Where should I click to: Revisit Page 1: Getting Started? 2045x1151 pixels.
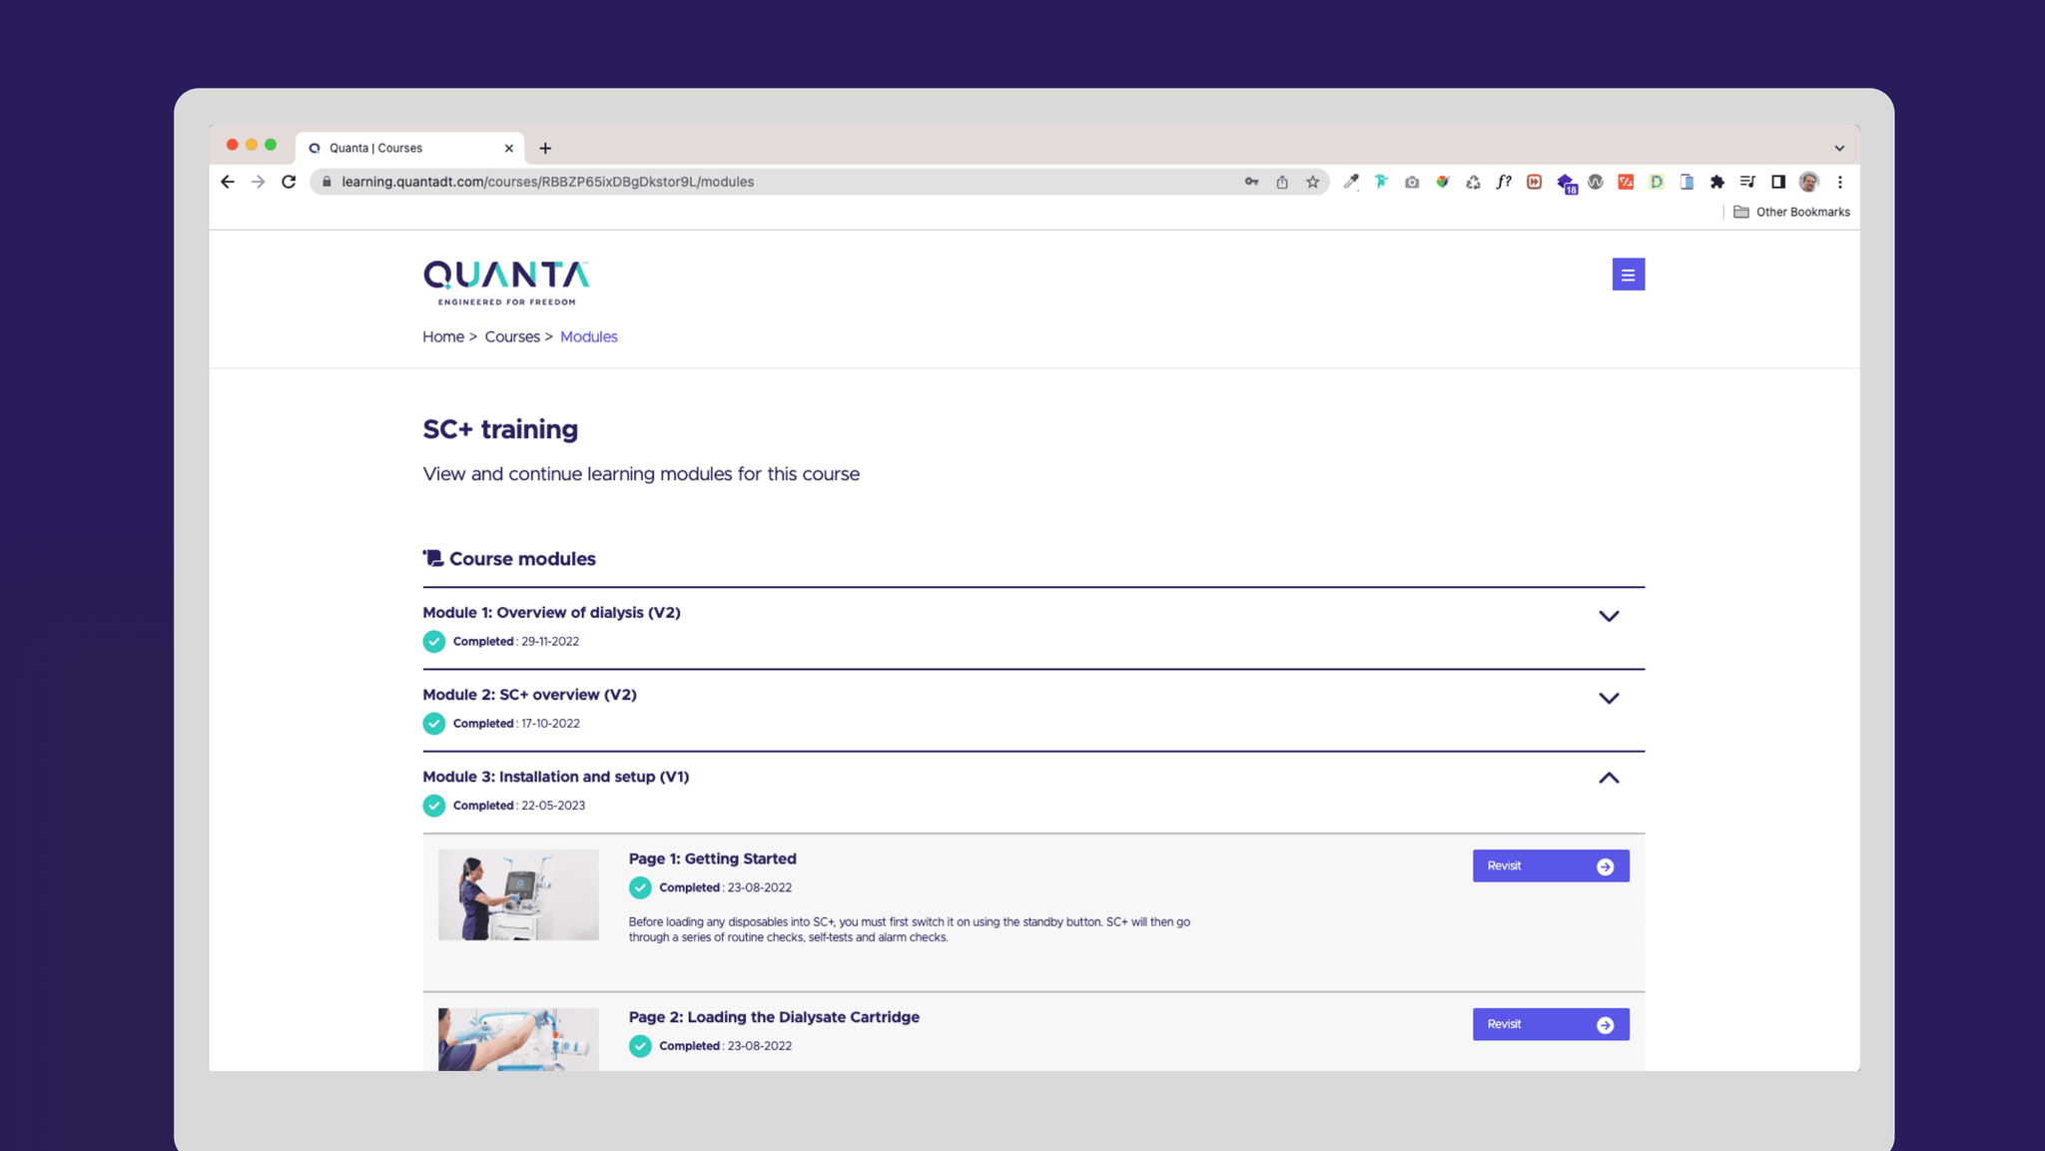point(1550,865)
